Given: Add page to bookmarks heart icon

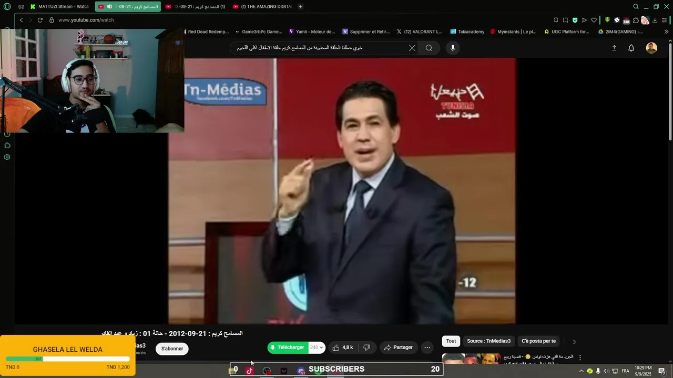Looking at the screenshot, I should (x=594, y=20).
